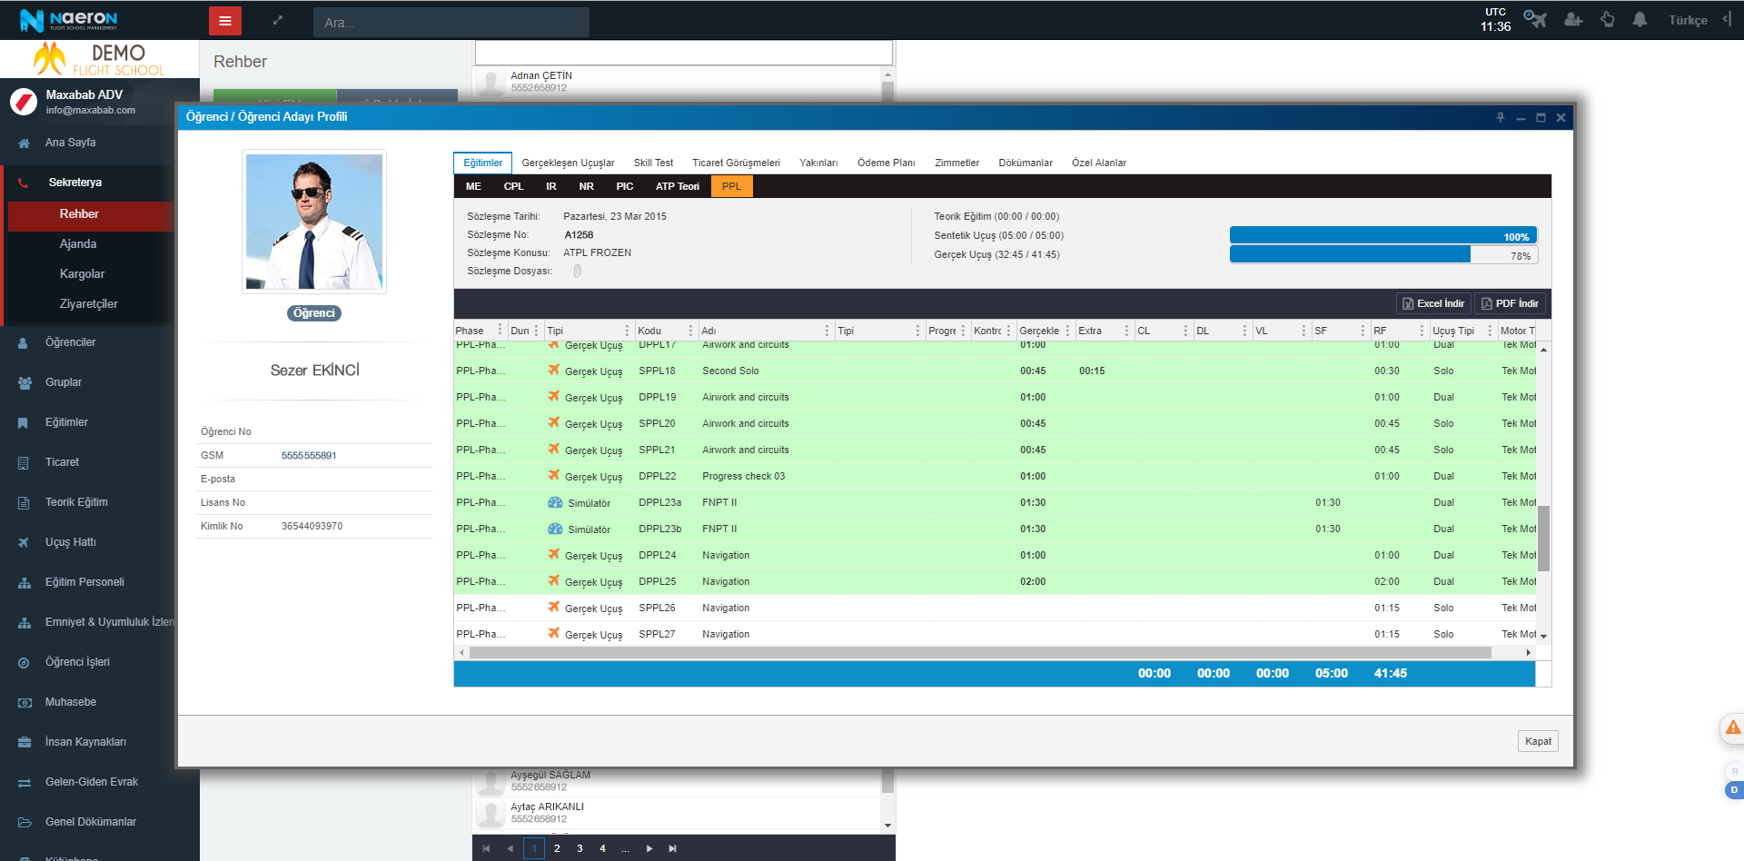Click the add user icon in header
This screenshot has height=861, width=1744.
click(1573, 20)
